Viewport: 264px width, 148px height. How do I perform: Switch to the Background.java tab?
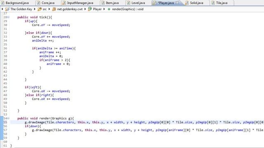(x=17, y=3)
